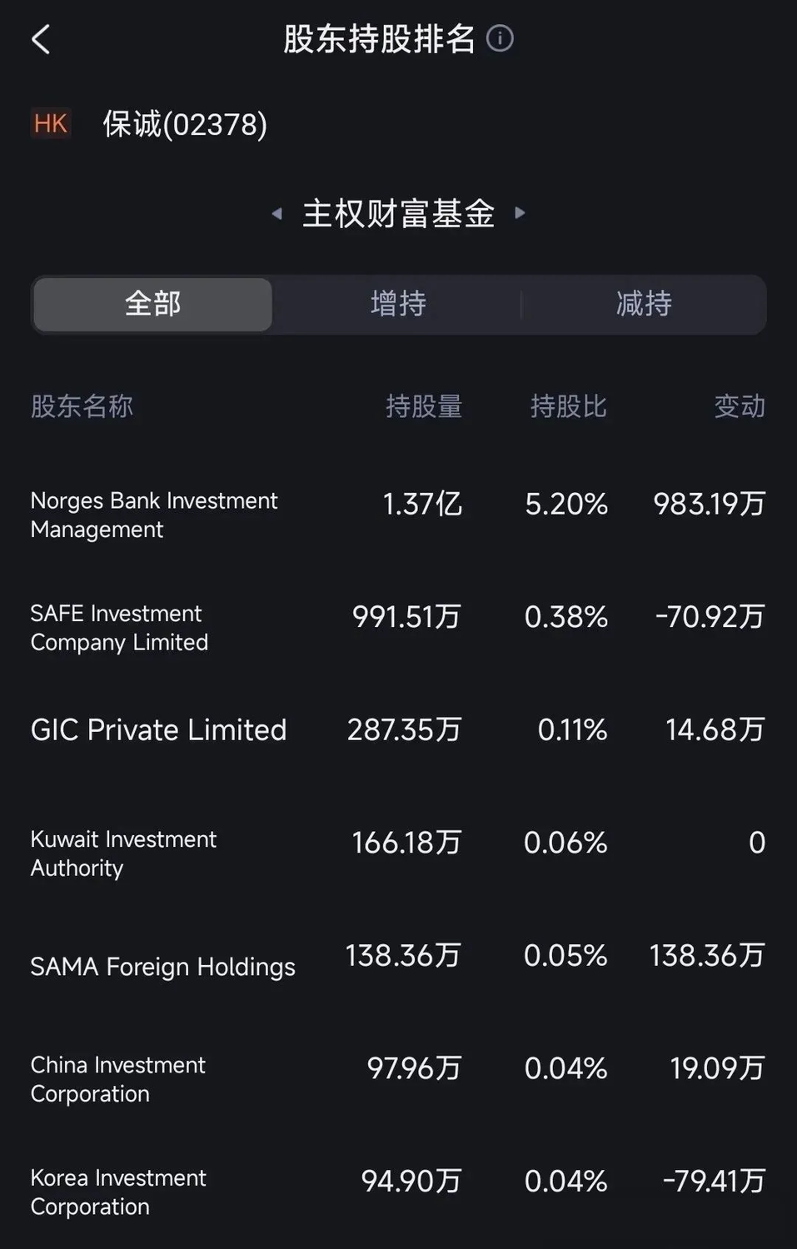
Task: Sort by 持股量 column header
Action: (424, 406)
